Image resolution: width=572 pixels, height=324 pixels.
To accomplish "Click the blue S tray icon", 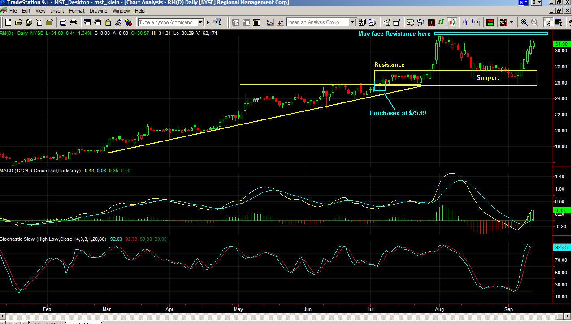I will pyautogui.click(x=522, y=3).
